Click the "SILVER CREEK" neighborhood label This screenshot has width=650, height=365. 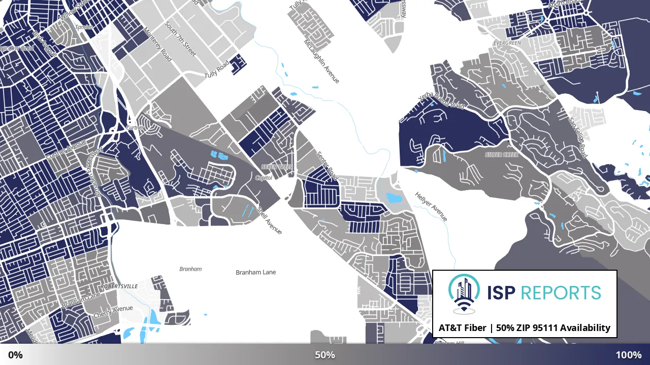pos(502,155)
